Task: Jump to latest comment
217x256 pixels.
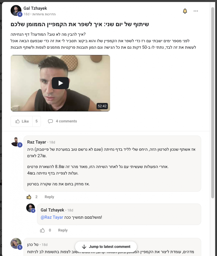Action: (106, 246)
